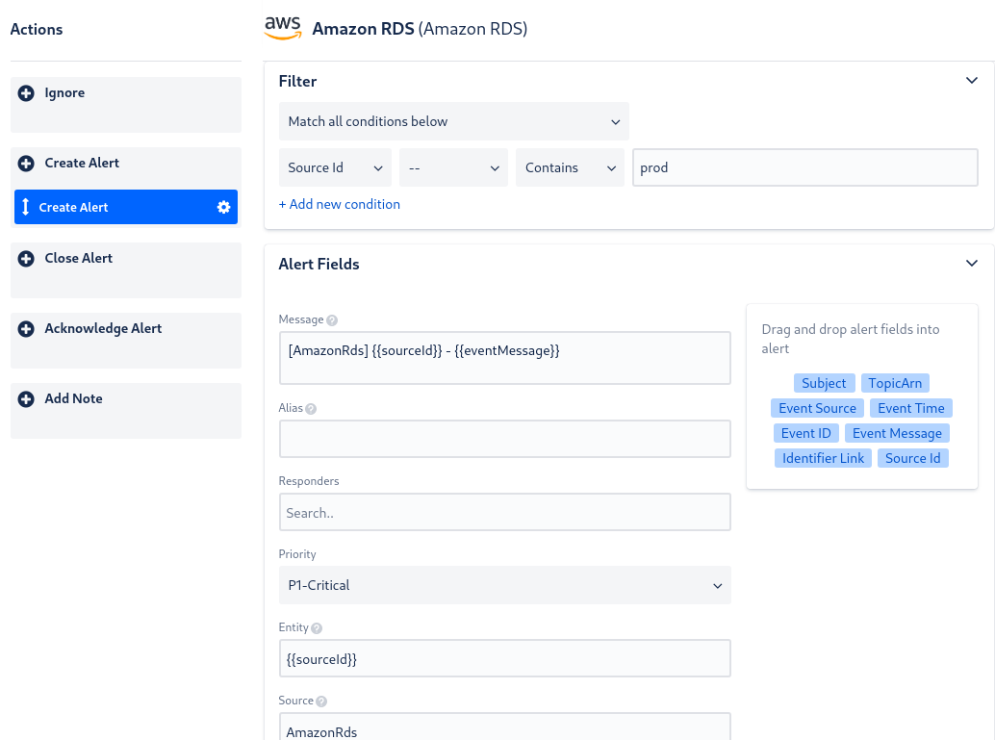Click the Entity field with {{sourceId}}

(x=504, y=658)
